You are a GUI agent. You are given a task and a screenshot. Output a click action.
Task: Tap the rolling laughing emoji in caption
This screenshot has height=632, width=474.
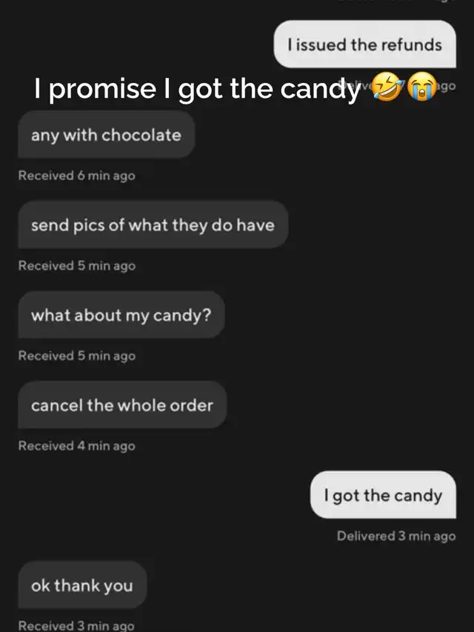click(387, 86)
